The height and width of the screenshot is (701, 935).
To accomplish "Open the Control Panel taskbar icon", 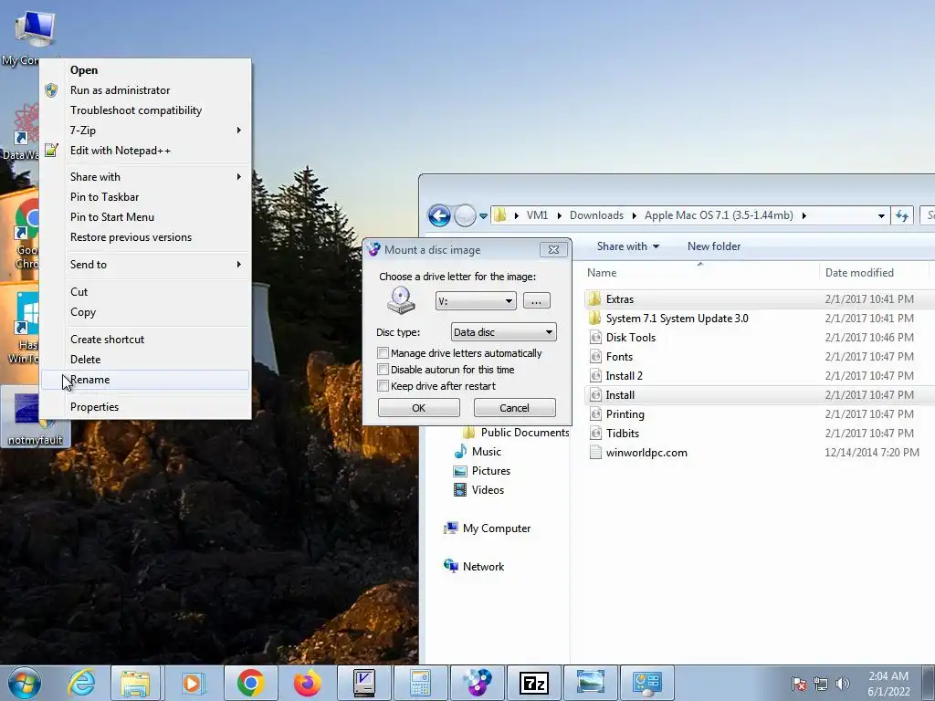I will pos(647,683).
